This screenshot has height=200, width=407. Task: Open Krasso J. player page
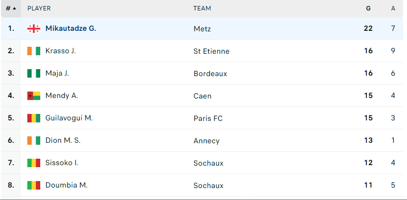tap(61, 51)
